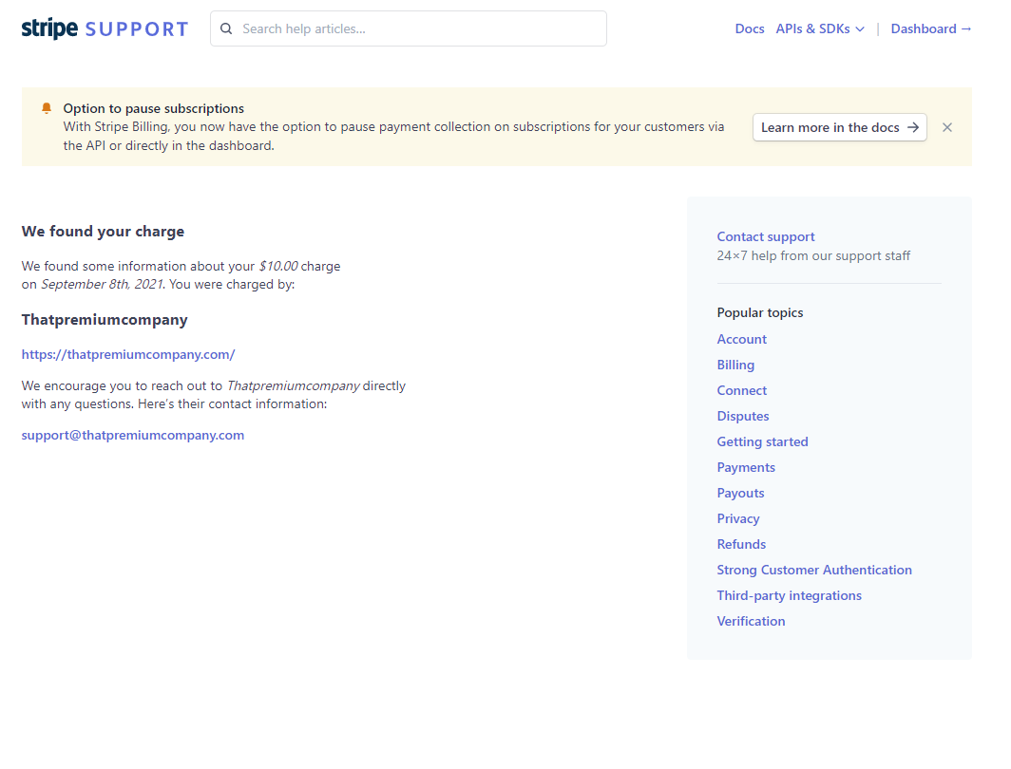Click Option to pause subscriptions title
The width and height of the screenshot is (1011, 769).
click(154, 108)
